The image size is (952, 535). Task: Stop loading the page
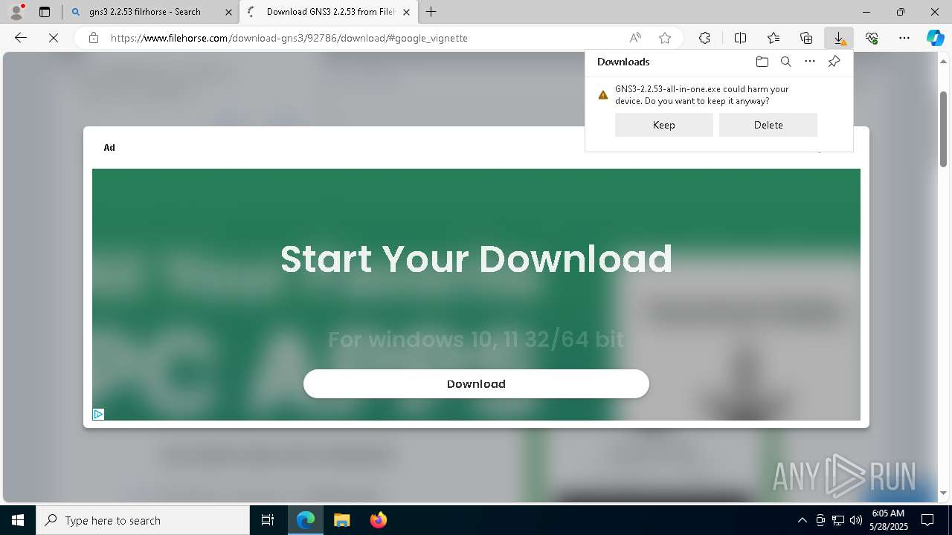click(x=54, y=38)
